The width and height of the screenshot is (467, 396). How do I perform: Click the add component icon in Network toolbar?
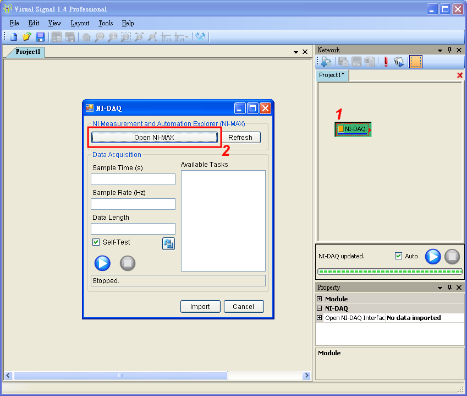click(326, 62)
